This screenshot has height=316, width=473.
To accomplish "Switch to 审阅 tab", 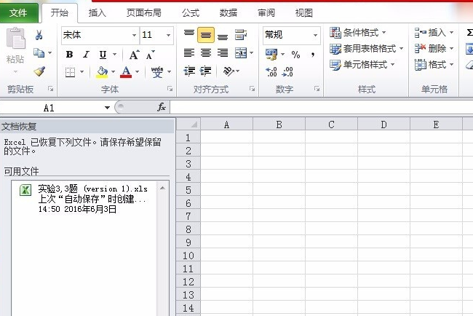I will (266, 12).
